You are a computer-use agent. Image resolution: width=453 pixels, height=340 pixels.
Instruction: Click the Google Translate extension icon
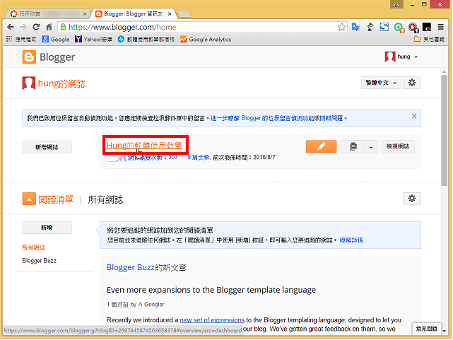(x=355, y=27)
